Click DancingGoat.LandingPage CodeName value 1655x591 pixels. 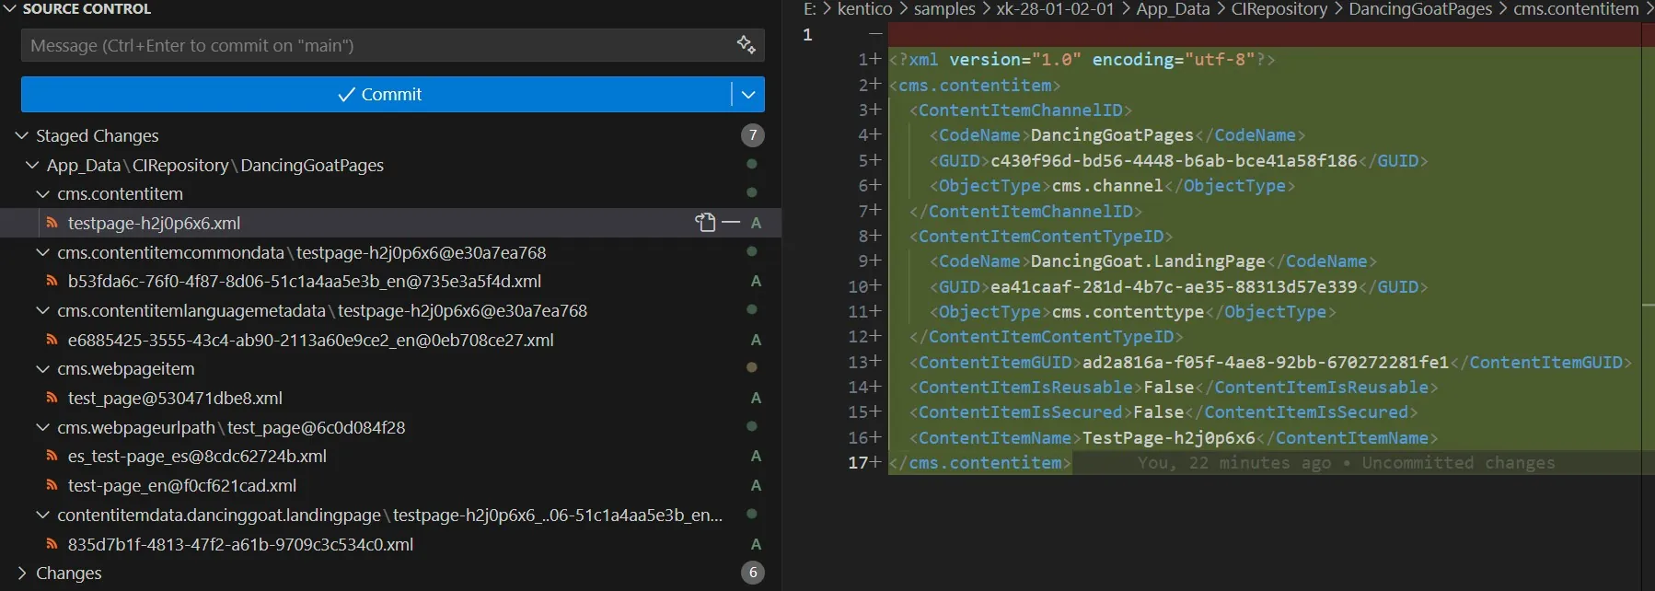pos(1148,261)
